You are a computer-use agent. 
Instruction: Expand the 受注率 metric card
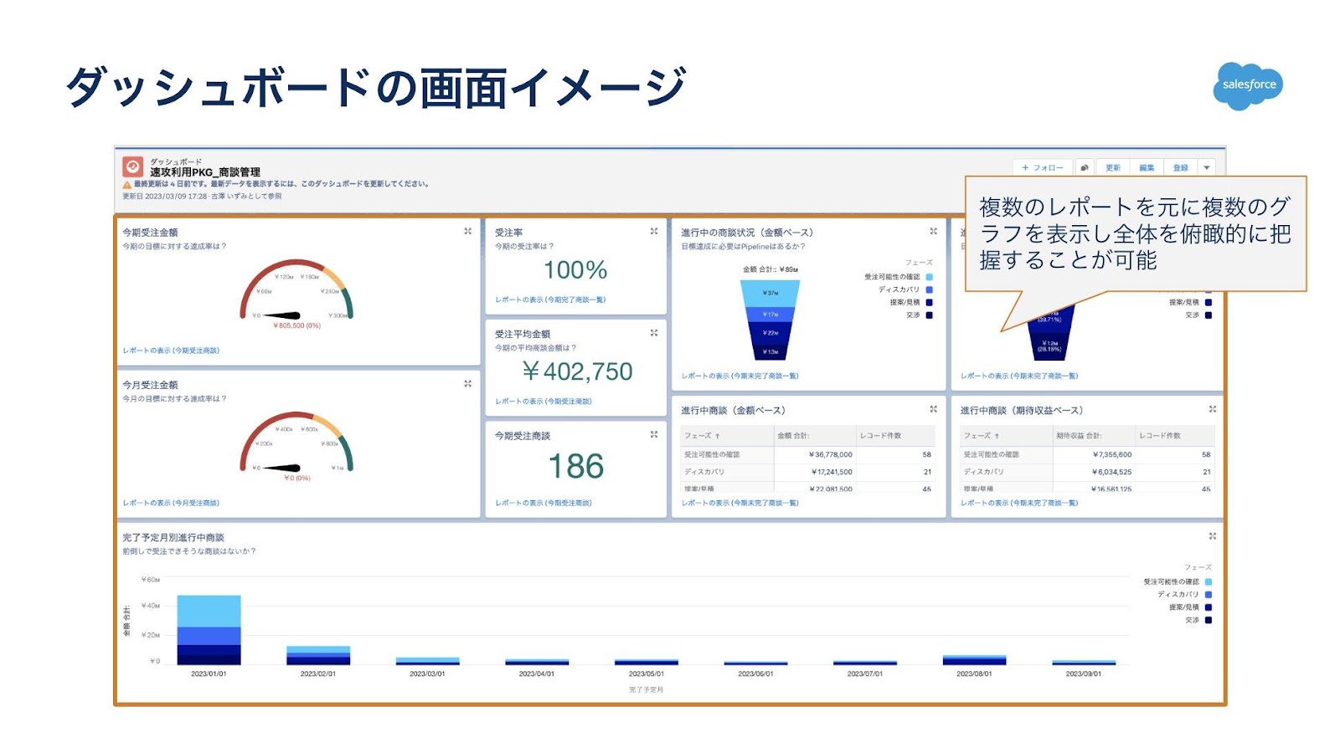pyautogui.click(x=654, y=231)
